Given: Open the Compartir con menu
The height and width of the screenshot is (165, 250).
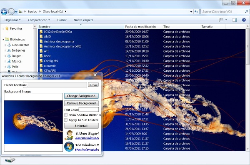Looking at the screenshot, I should point(39,20).
